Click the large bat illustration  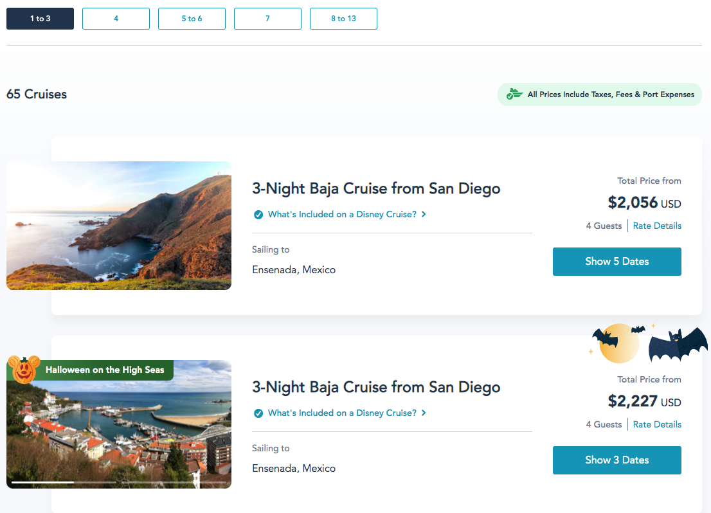click(x=678, y=345)
